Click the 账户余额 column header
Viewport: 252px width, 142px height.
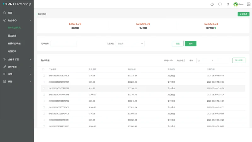(x=132, y=69)
